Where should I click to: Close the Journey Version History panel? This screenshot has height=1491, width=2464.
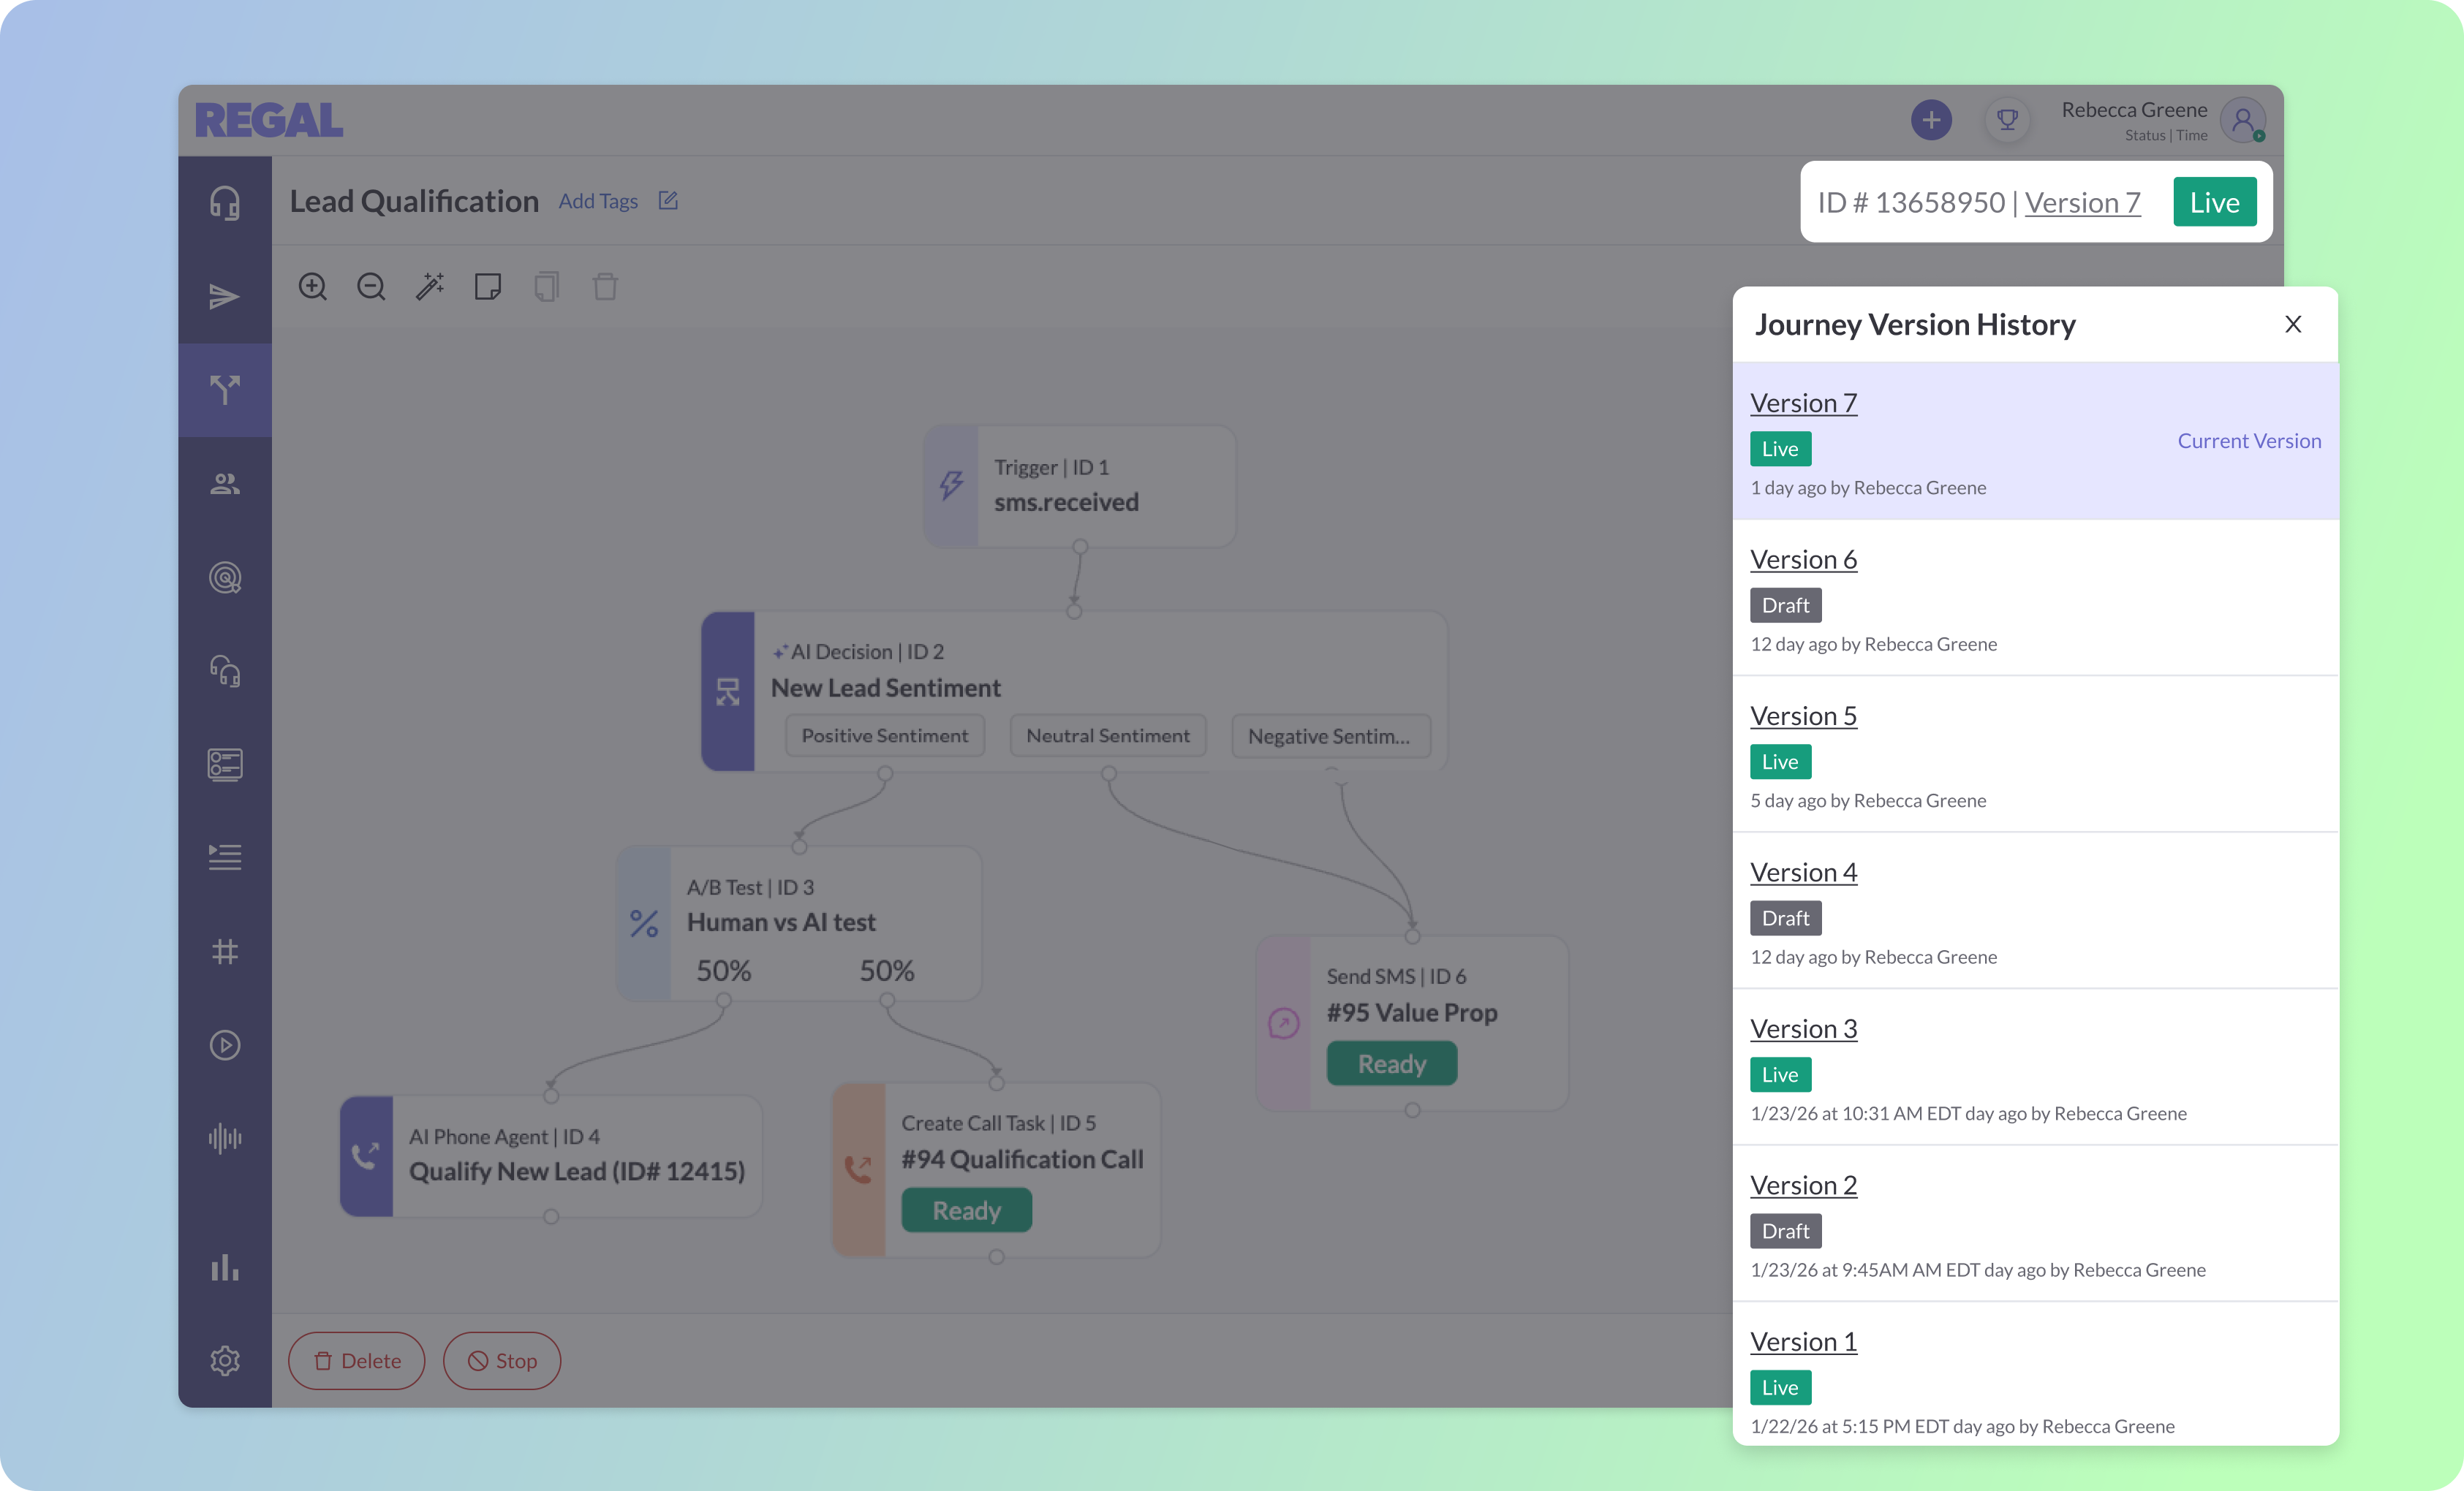tap(2293, 325)
